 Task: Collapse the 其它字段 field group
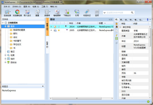tap(120, 27)
